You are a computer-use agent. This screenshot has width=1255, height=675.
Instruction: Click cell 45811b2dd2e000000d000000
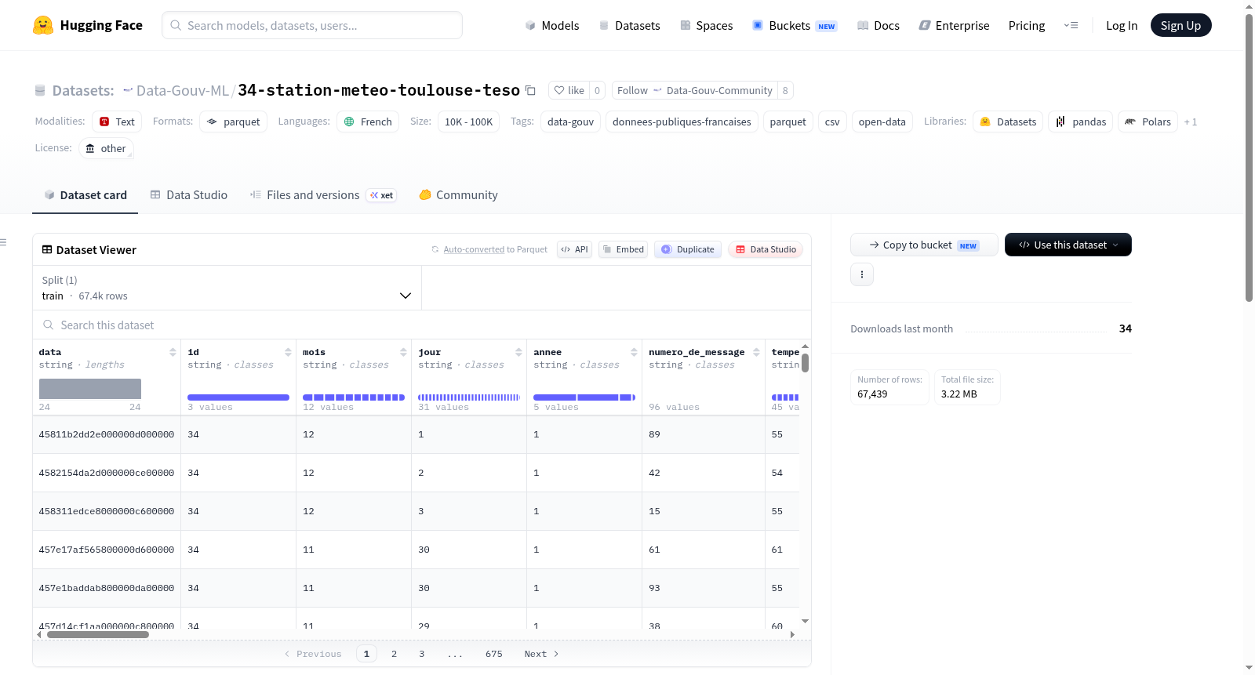107,434
